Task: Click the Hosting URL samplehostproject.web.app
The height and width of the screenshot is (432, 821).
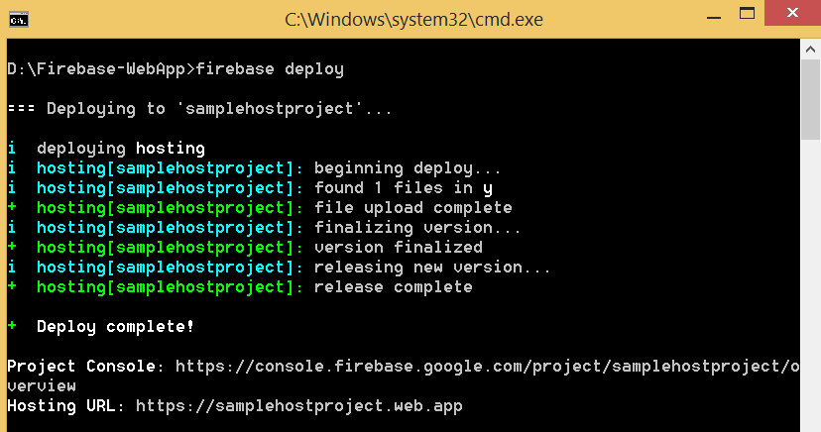Action: click(298, 406)
